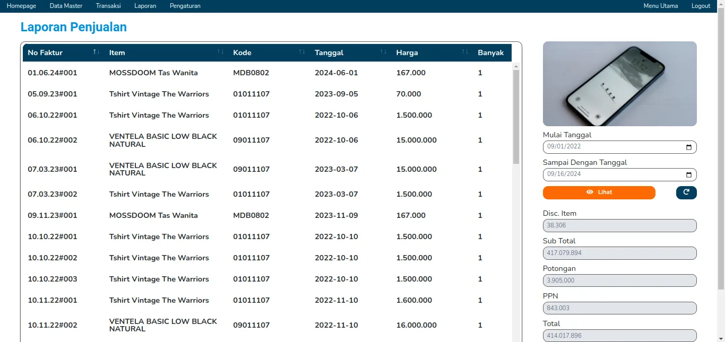Sort by No Faktur column arrows

click(96, 52)
